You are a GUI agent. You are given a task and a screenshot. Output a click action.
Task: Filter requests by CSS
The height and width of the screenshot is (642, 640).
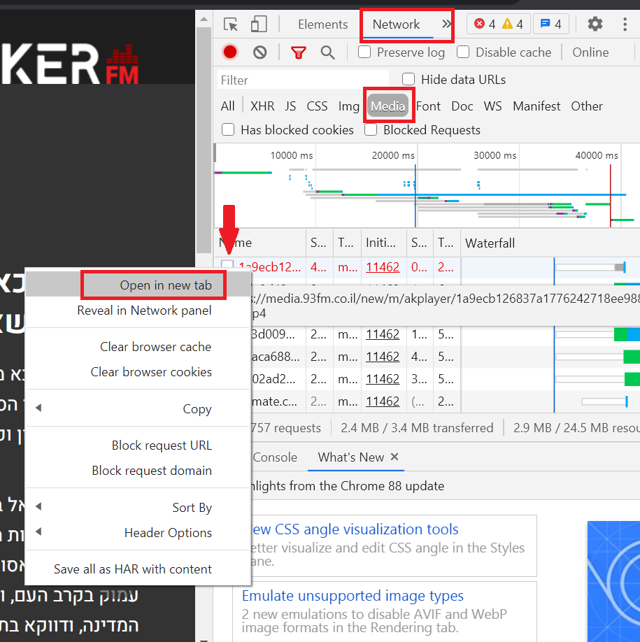[317, 106]
